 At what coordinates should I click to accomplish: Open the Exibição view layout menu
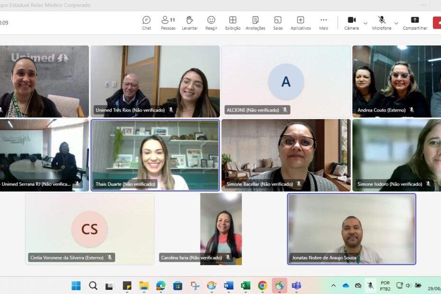click(232, 22)
